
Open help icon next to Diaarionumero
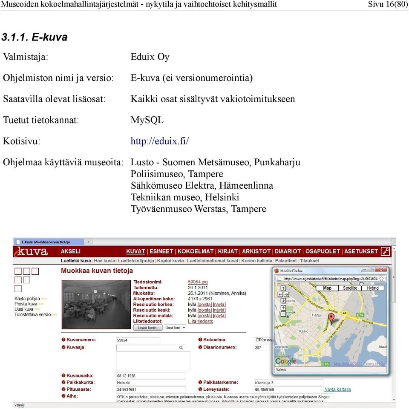pos(200,347)
